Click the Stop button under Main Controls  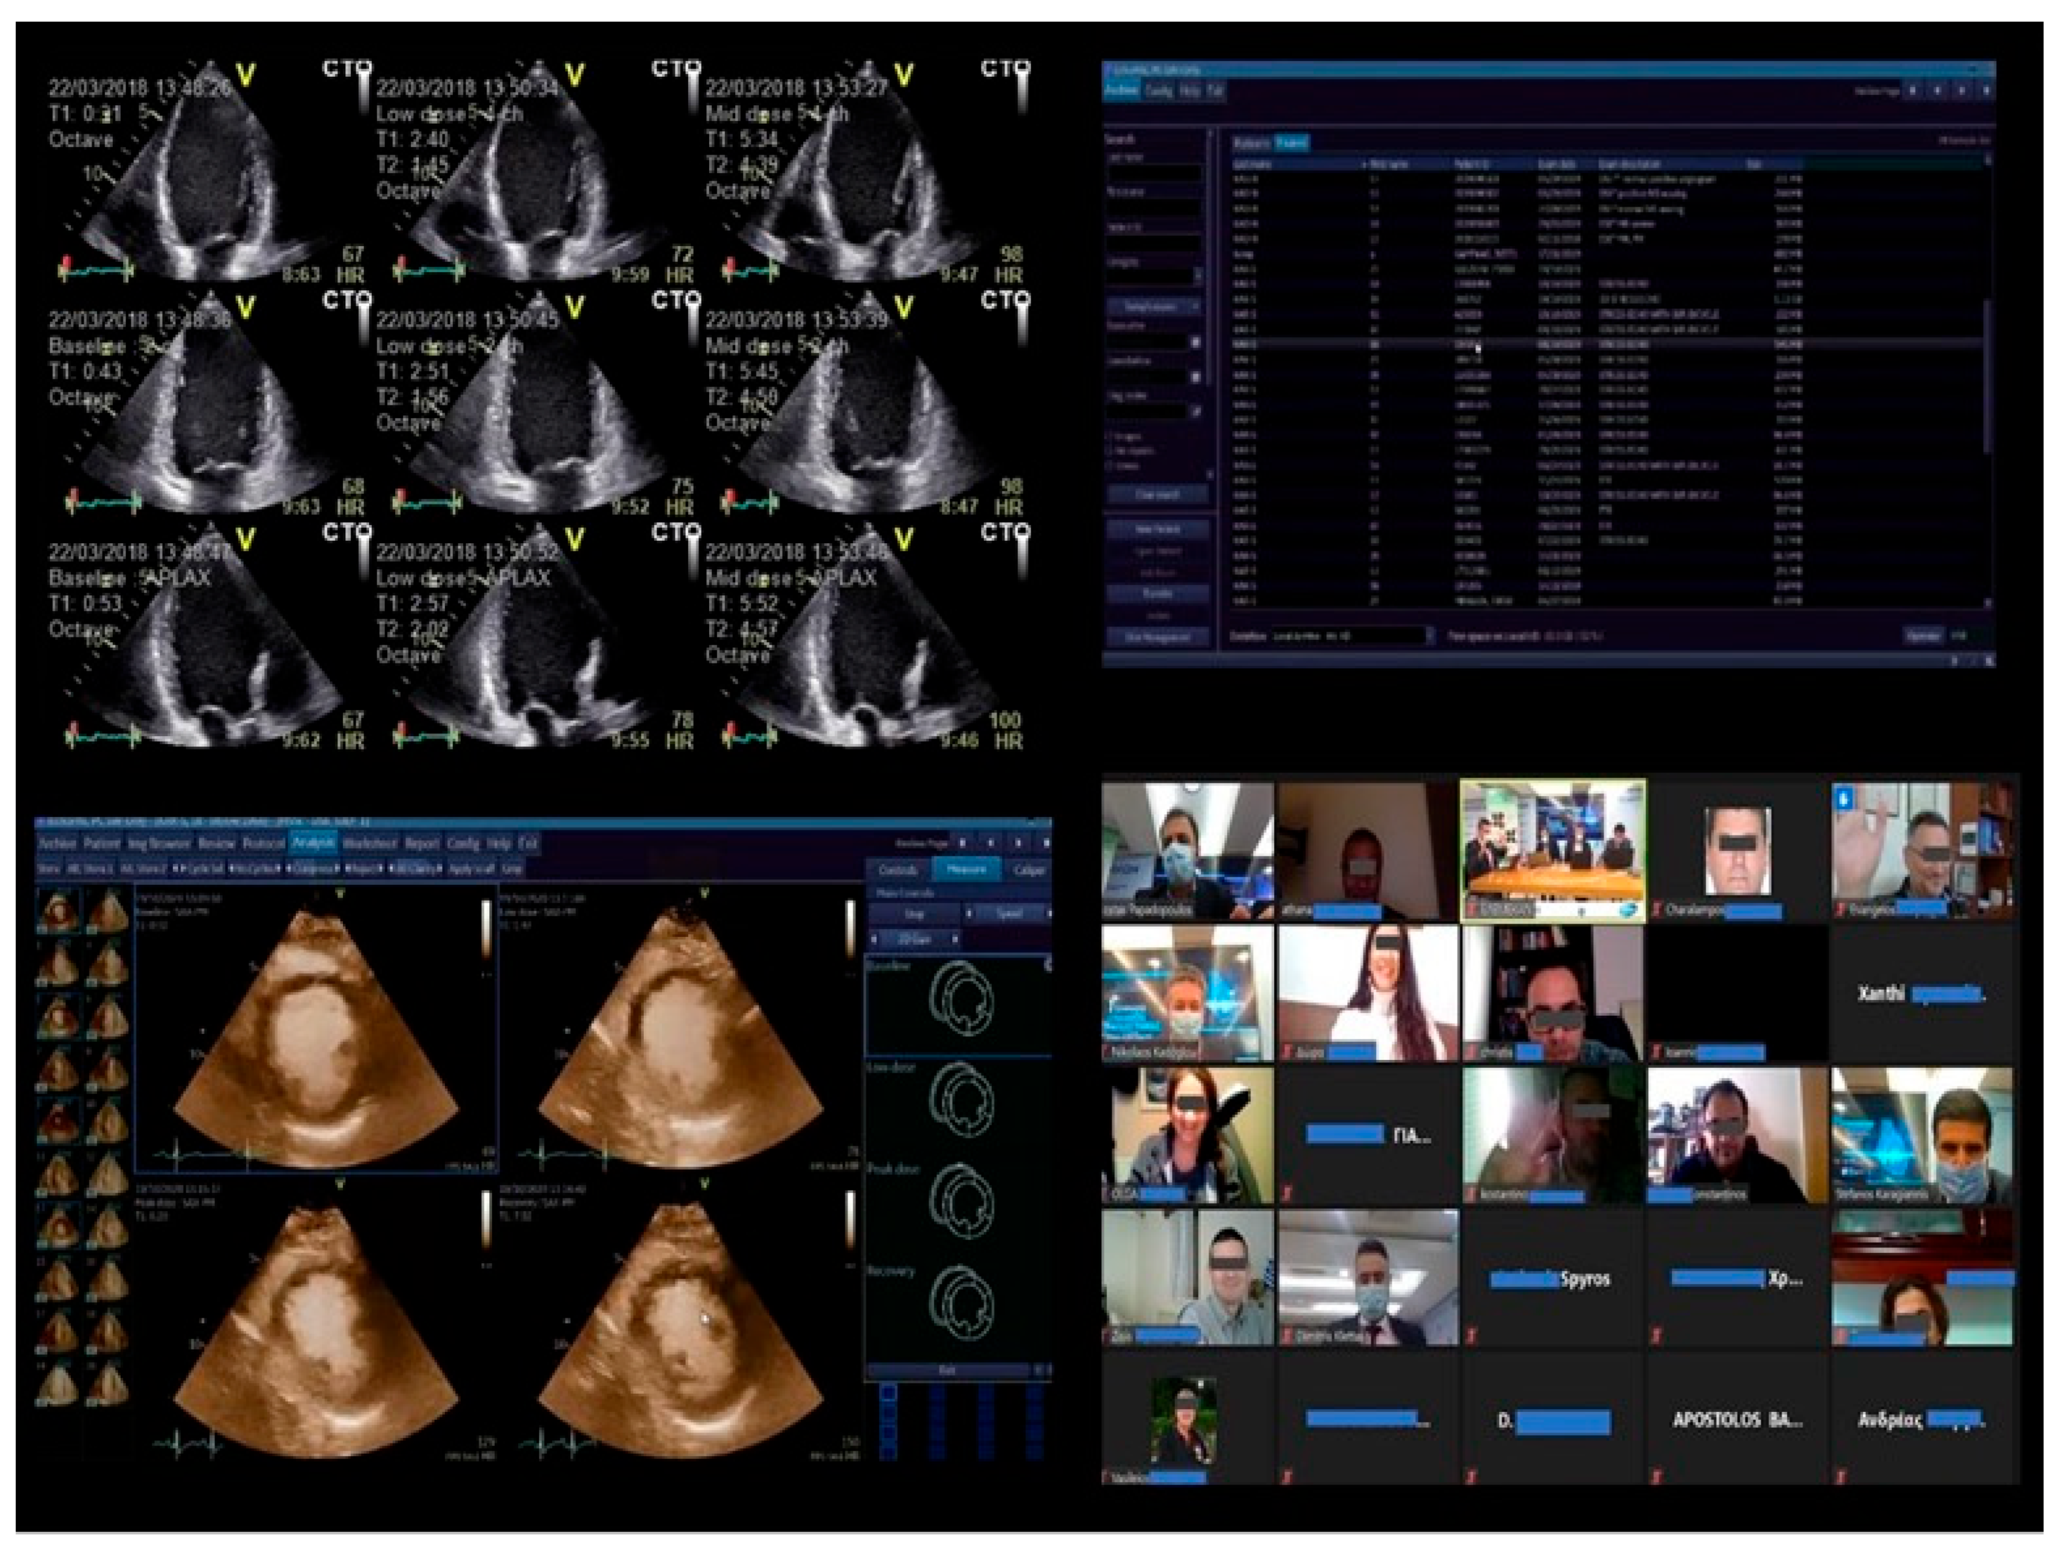coord(914,914)
